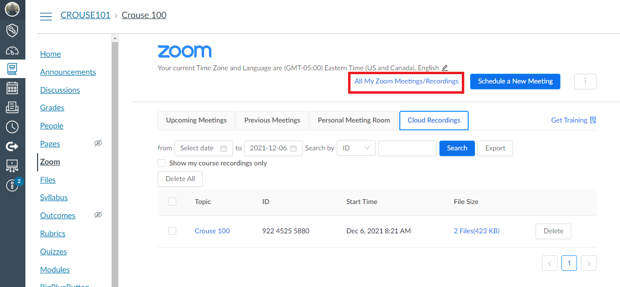This screenshot has height=287, width=620.
Task: Open Home in course navigation
Action: tap(50, 54)
